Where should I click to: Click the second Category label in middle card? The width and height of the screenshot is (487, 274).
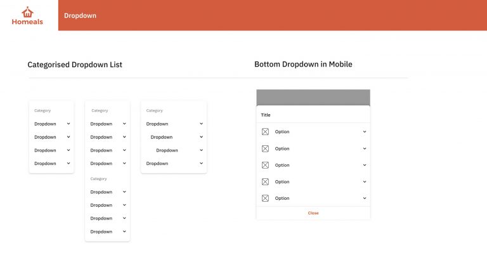pos(98,179)
